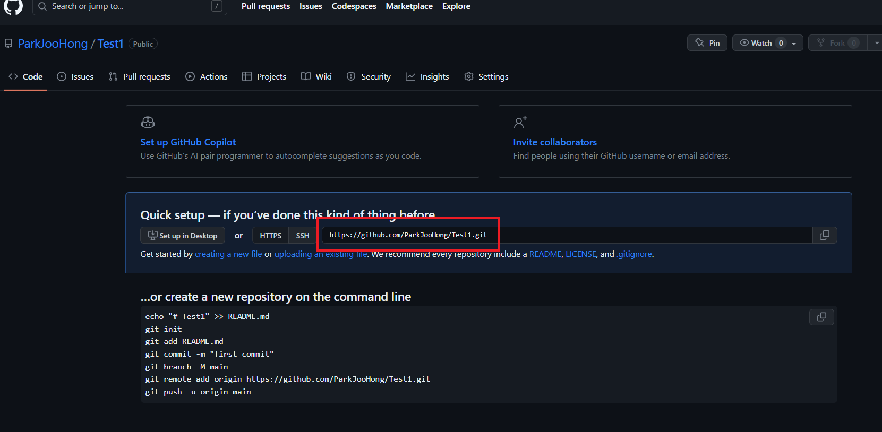This screenshot has height=432, width=882.
Task: Select SSH clone protocol
Action: (x=303, y=236)
